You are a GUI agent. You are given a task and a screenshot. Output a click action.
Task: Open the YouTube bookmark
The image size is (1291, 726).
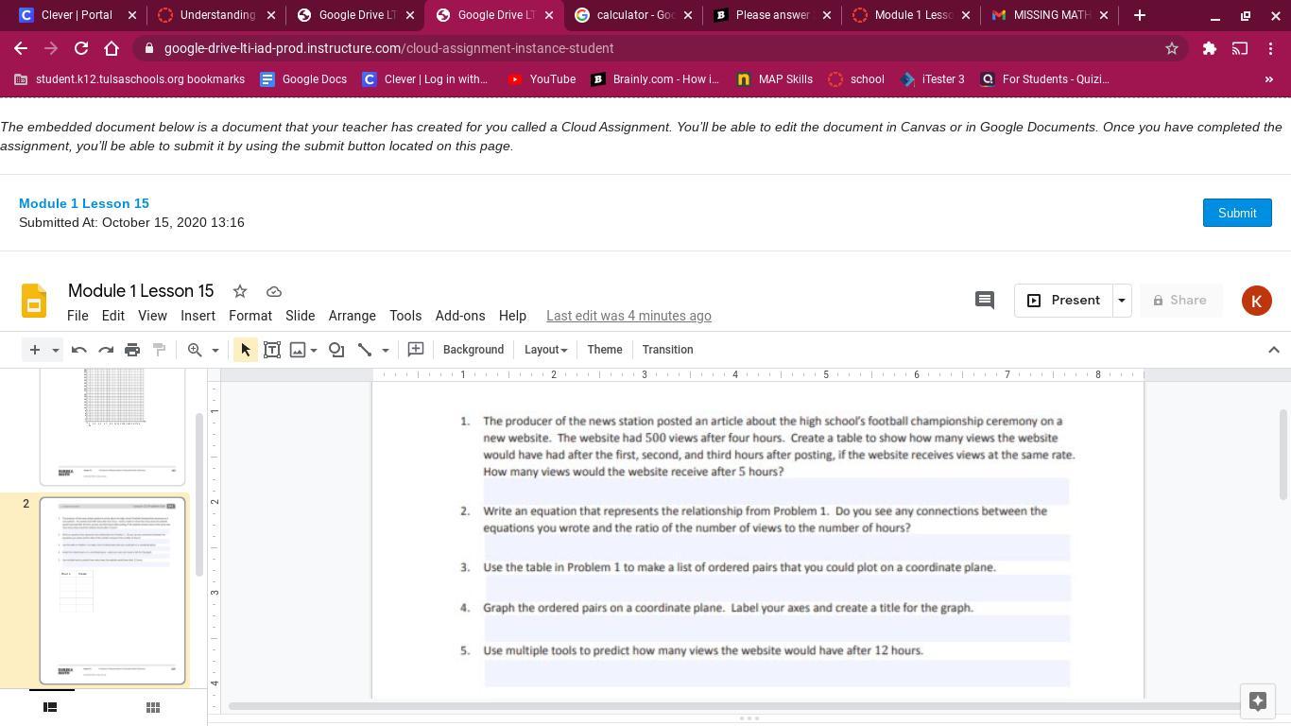click(542, 79)
